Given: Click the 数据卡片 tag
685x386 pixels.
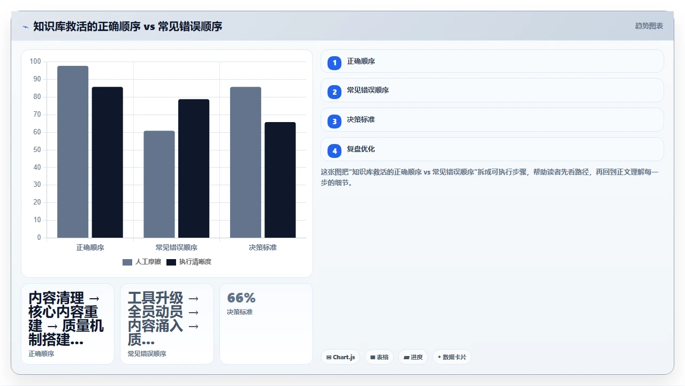Looking at the screenshot, I should [452, 357].
